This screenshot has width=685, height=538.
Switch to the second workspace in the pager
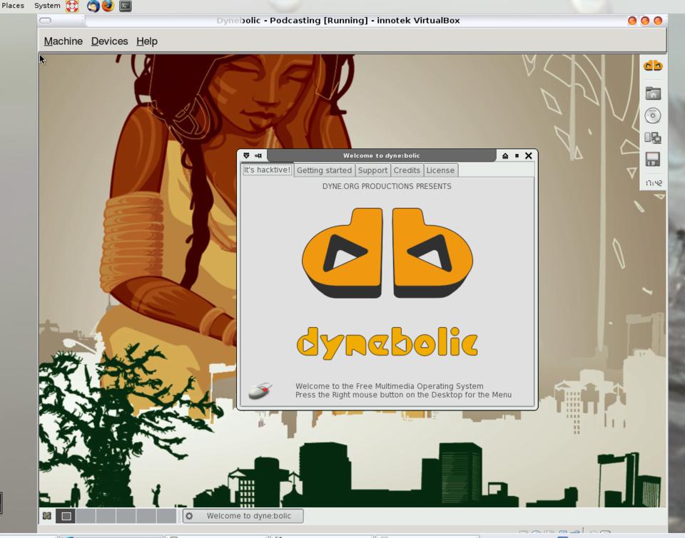[86, 516]
